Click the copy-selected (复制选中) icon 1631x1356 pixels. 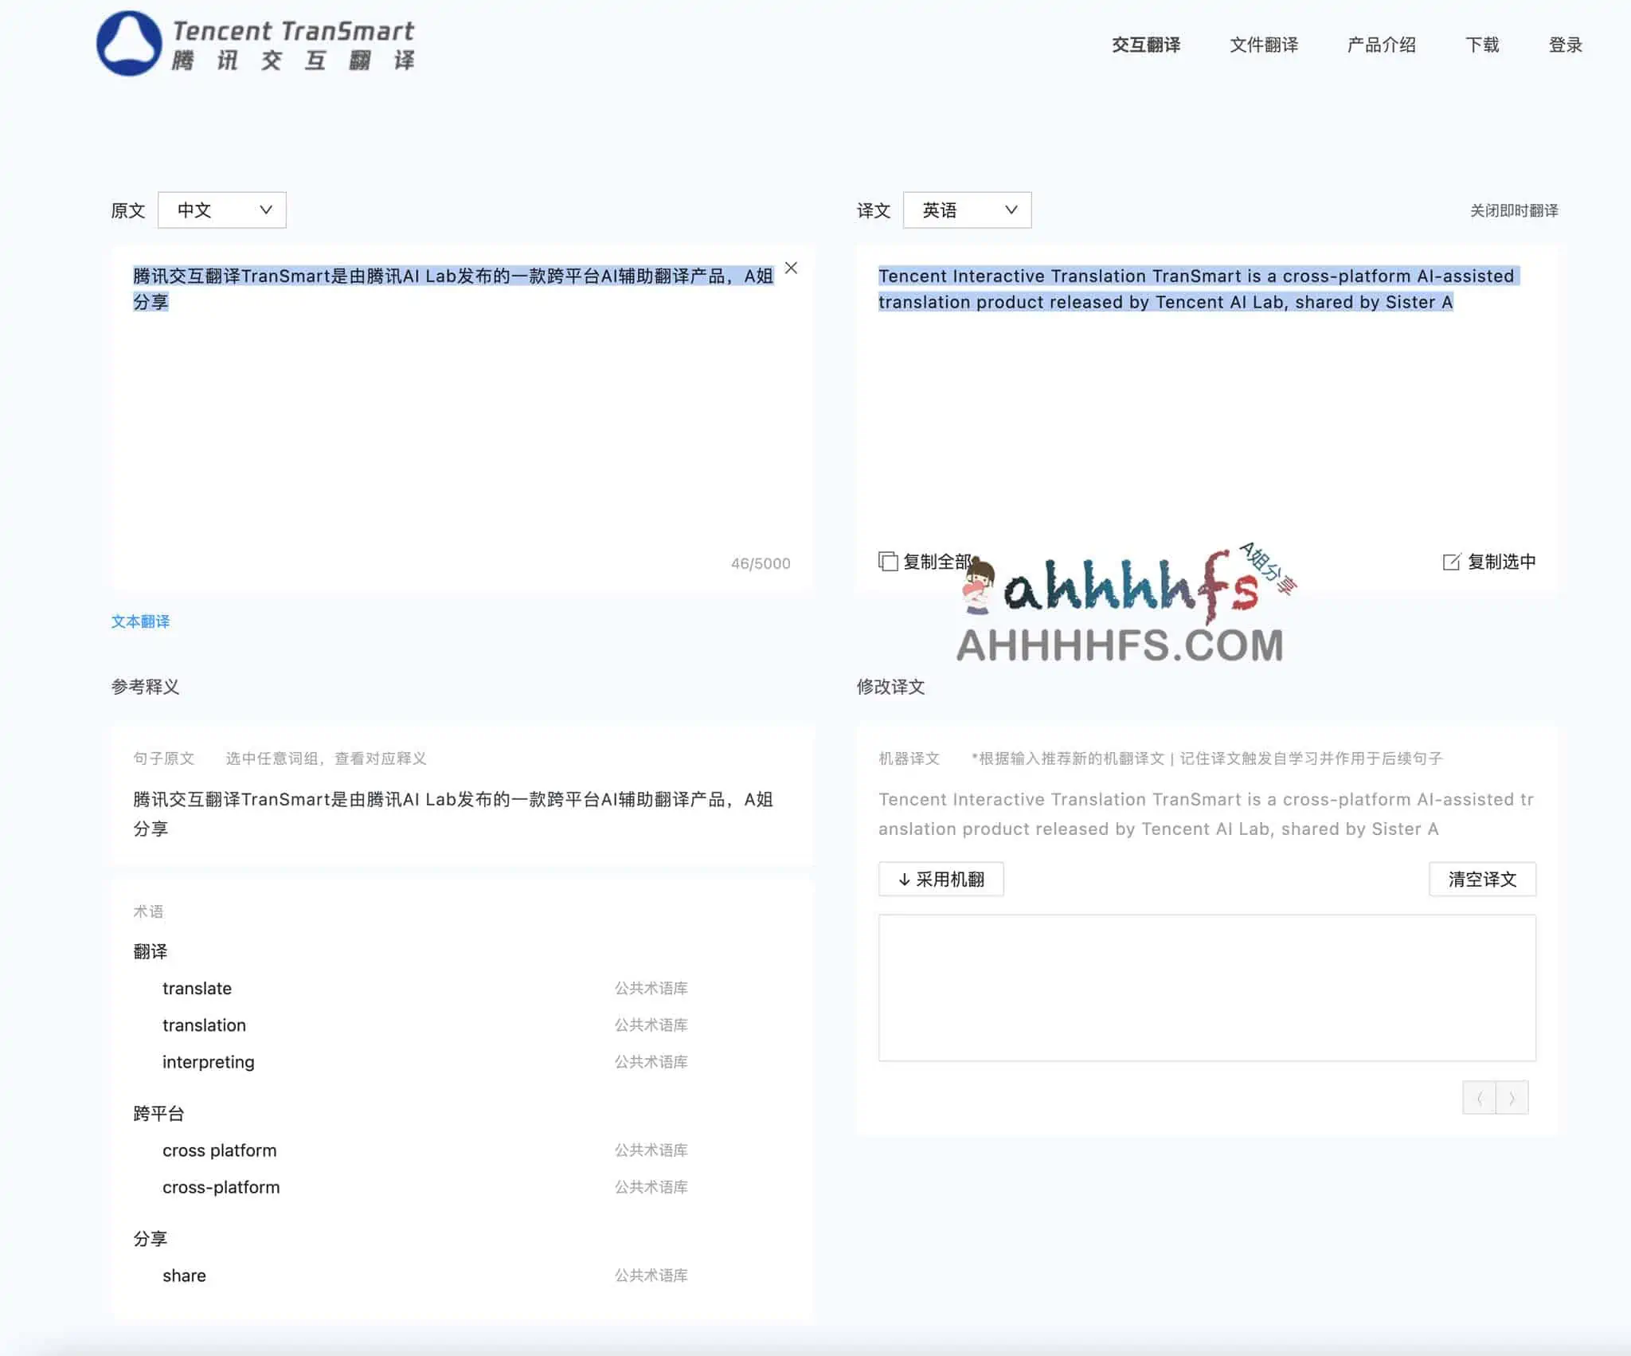(x=1452, y=562)
